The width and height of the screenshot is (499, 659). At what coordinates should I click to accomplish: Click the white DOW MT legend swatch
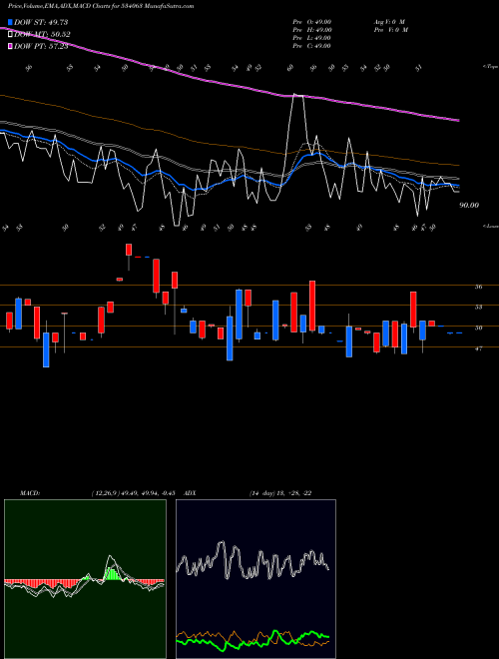click(x=11, y=35)
